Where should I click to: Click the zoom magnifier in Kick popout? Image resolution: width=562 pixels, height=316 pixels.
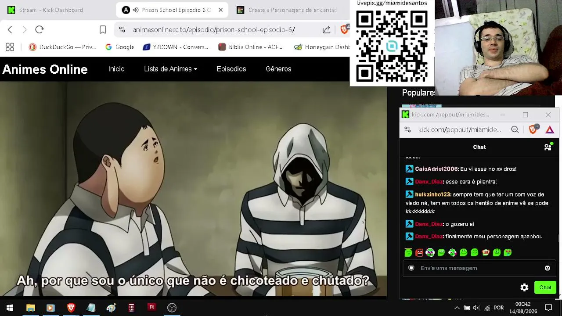click(515, 129)
